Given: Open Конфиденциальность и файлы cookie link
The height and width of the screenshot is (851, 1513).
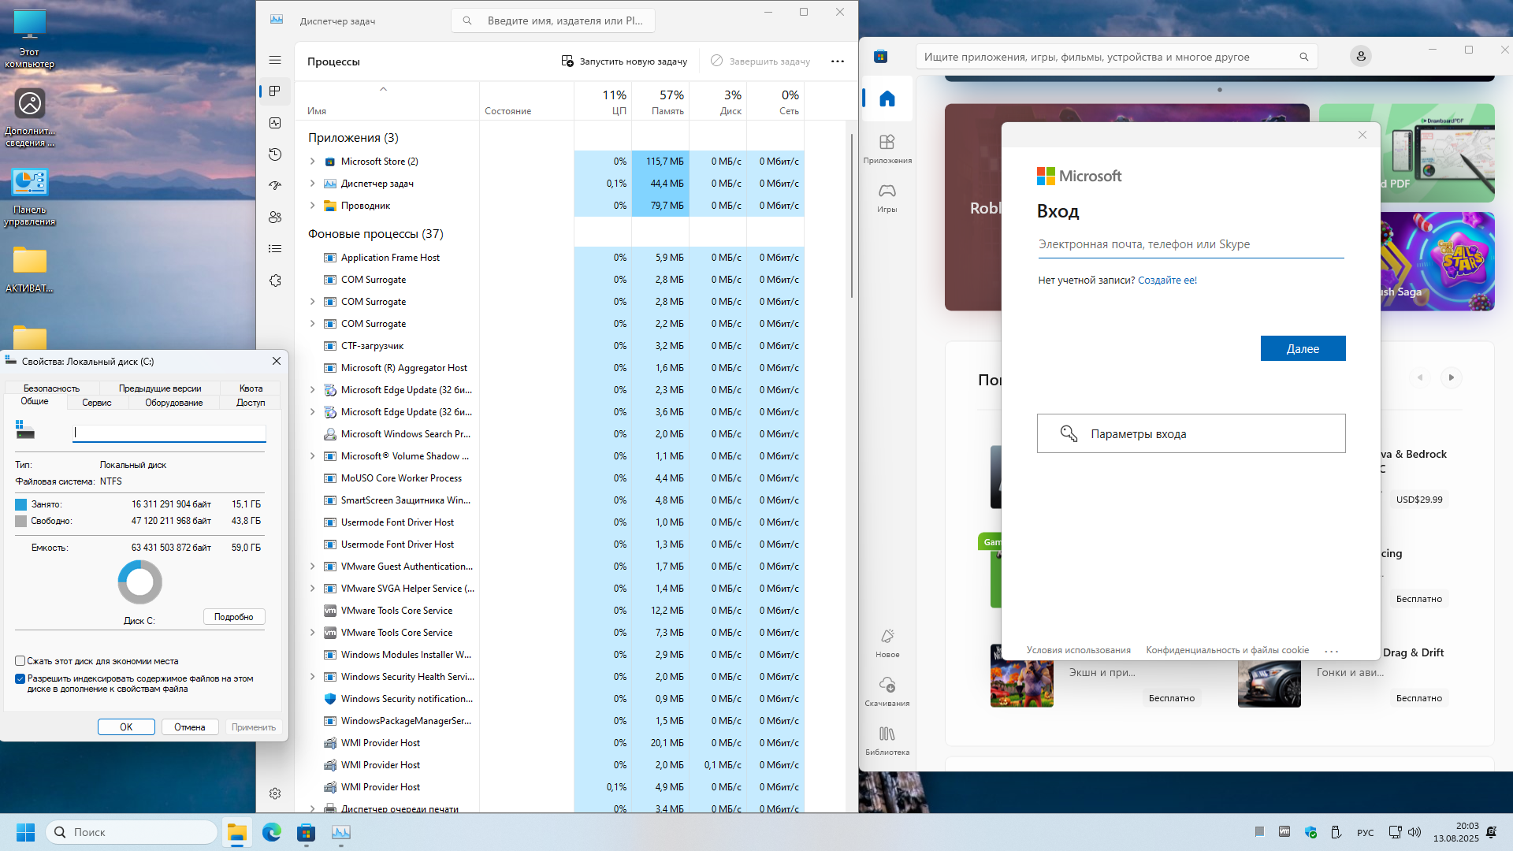Looking at the screenshot, I should coord(1227,650).
